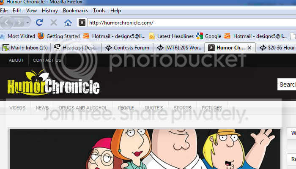Viewport: 296px width, 169px height.
Task: Open the SPORTS category
Action: pyautogui.click(x=182, y=108)
